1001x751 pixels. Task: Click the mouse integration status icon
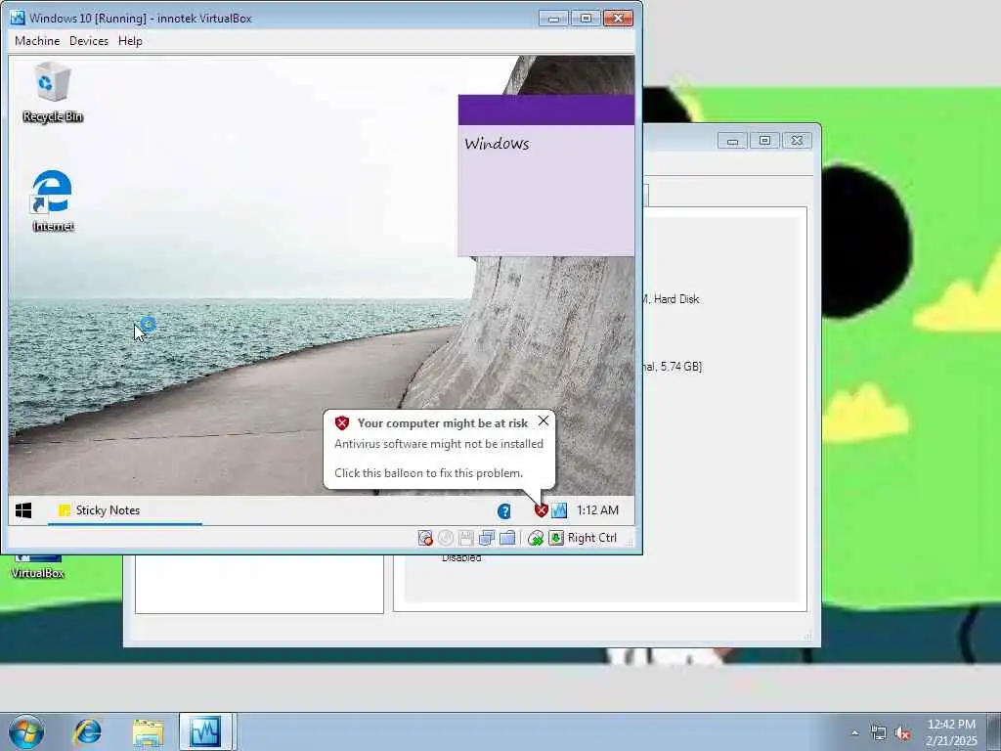pyautogui.click(x=536, y=539)
